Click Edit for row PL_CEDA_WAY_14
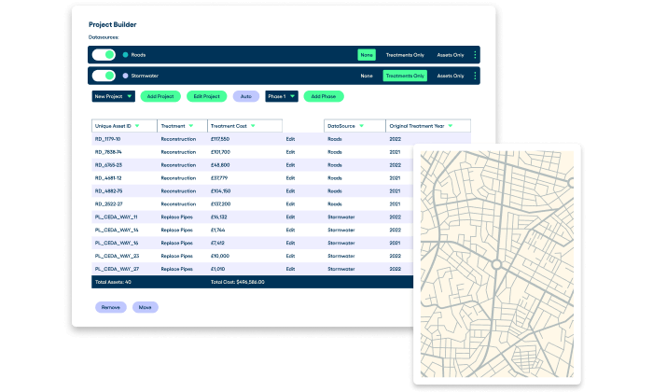 click(290, 230)
